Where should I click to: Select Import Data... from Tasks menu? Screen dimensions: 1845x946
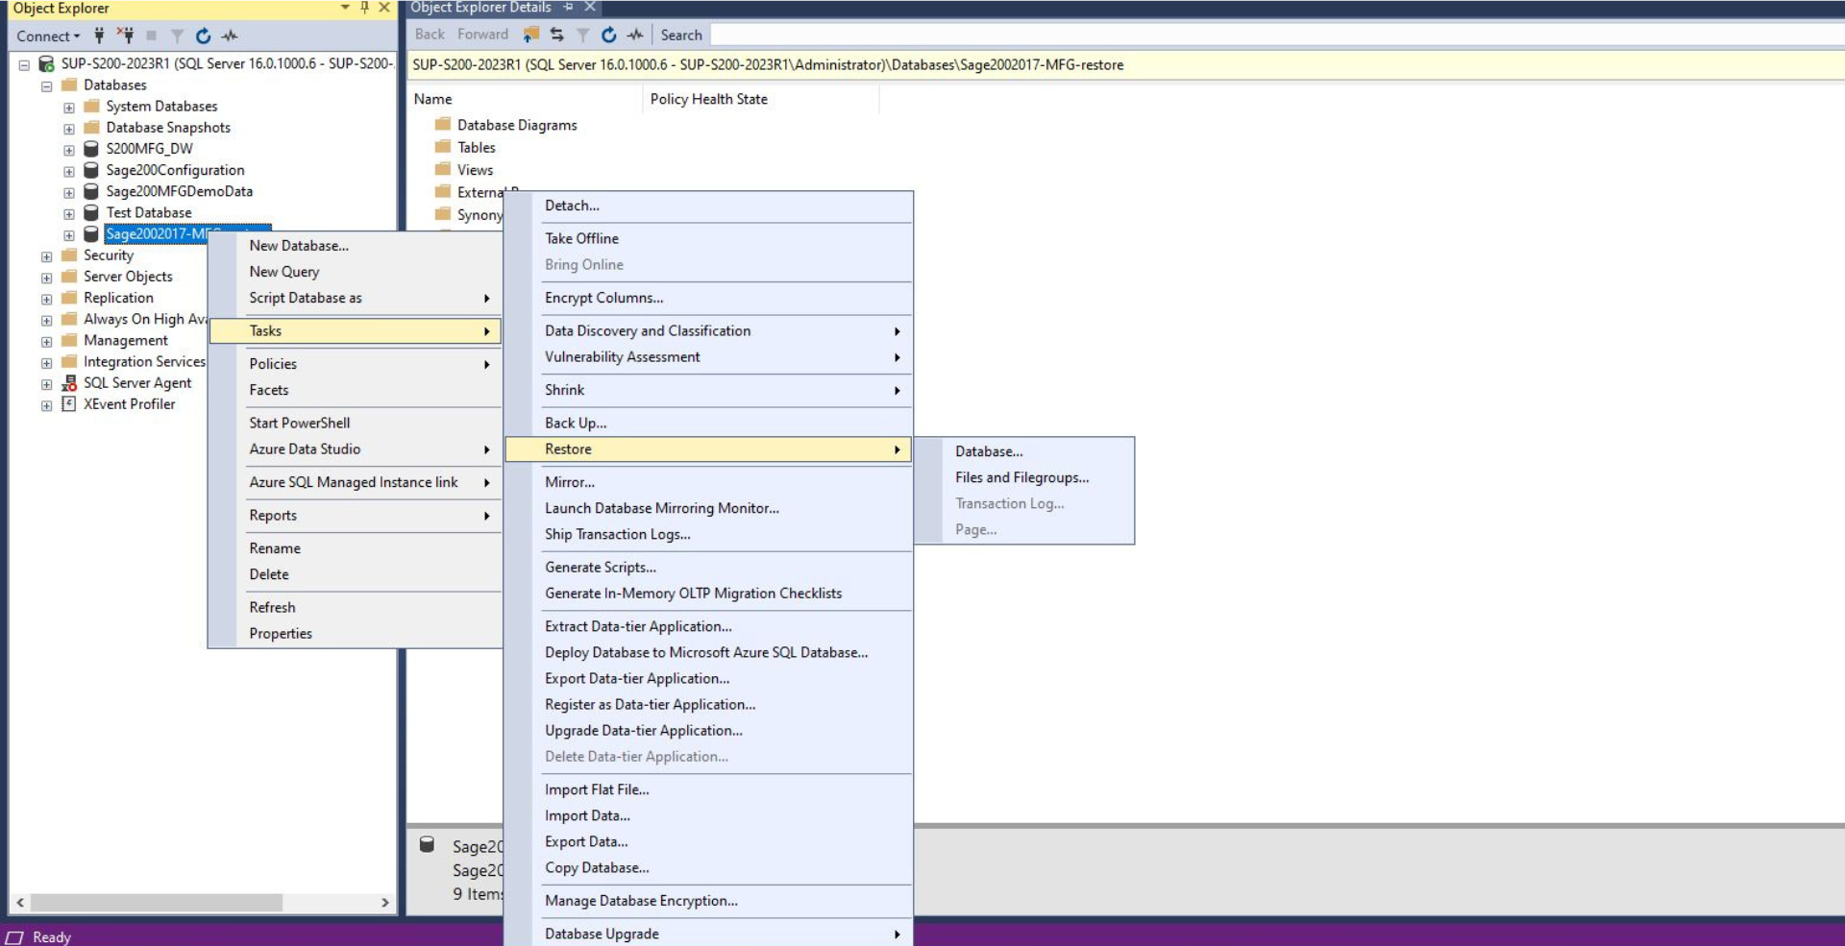(708, 815)
